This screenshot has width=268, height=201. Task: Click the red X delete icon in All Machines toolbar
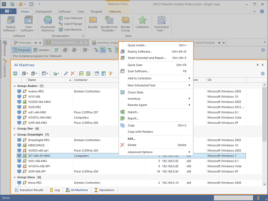(x=73, y=74)
